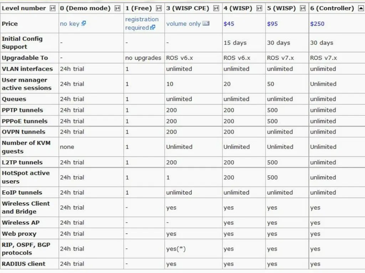This screenshot has width=365, height=273.
Task: Click 'RIP, OSPF, BGP protocols' row label
Action: 26,249
